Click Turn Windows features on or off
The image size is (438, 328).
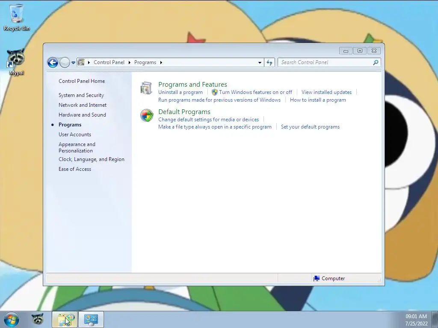tap(255, 92)
